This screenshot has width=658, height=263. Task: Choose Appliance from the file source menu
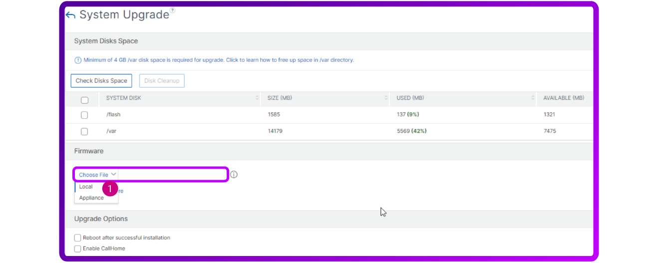click(x=91, y=198)
